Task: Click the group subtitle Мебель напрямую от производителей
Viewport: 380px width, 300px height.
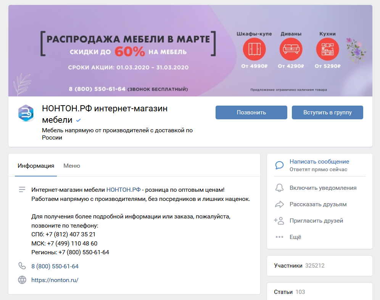Action: tap(117, 134)
